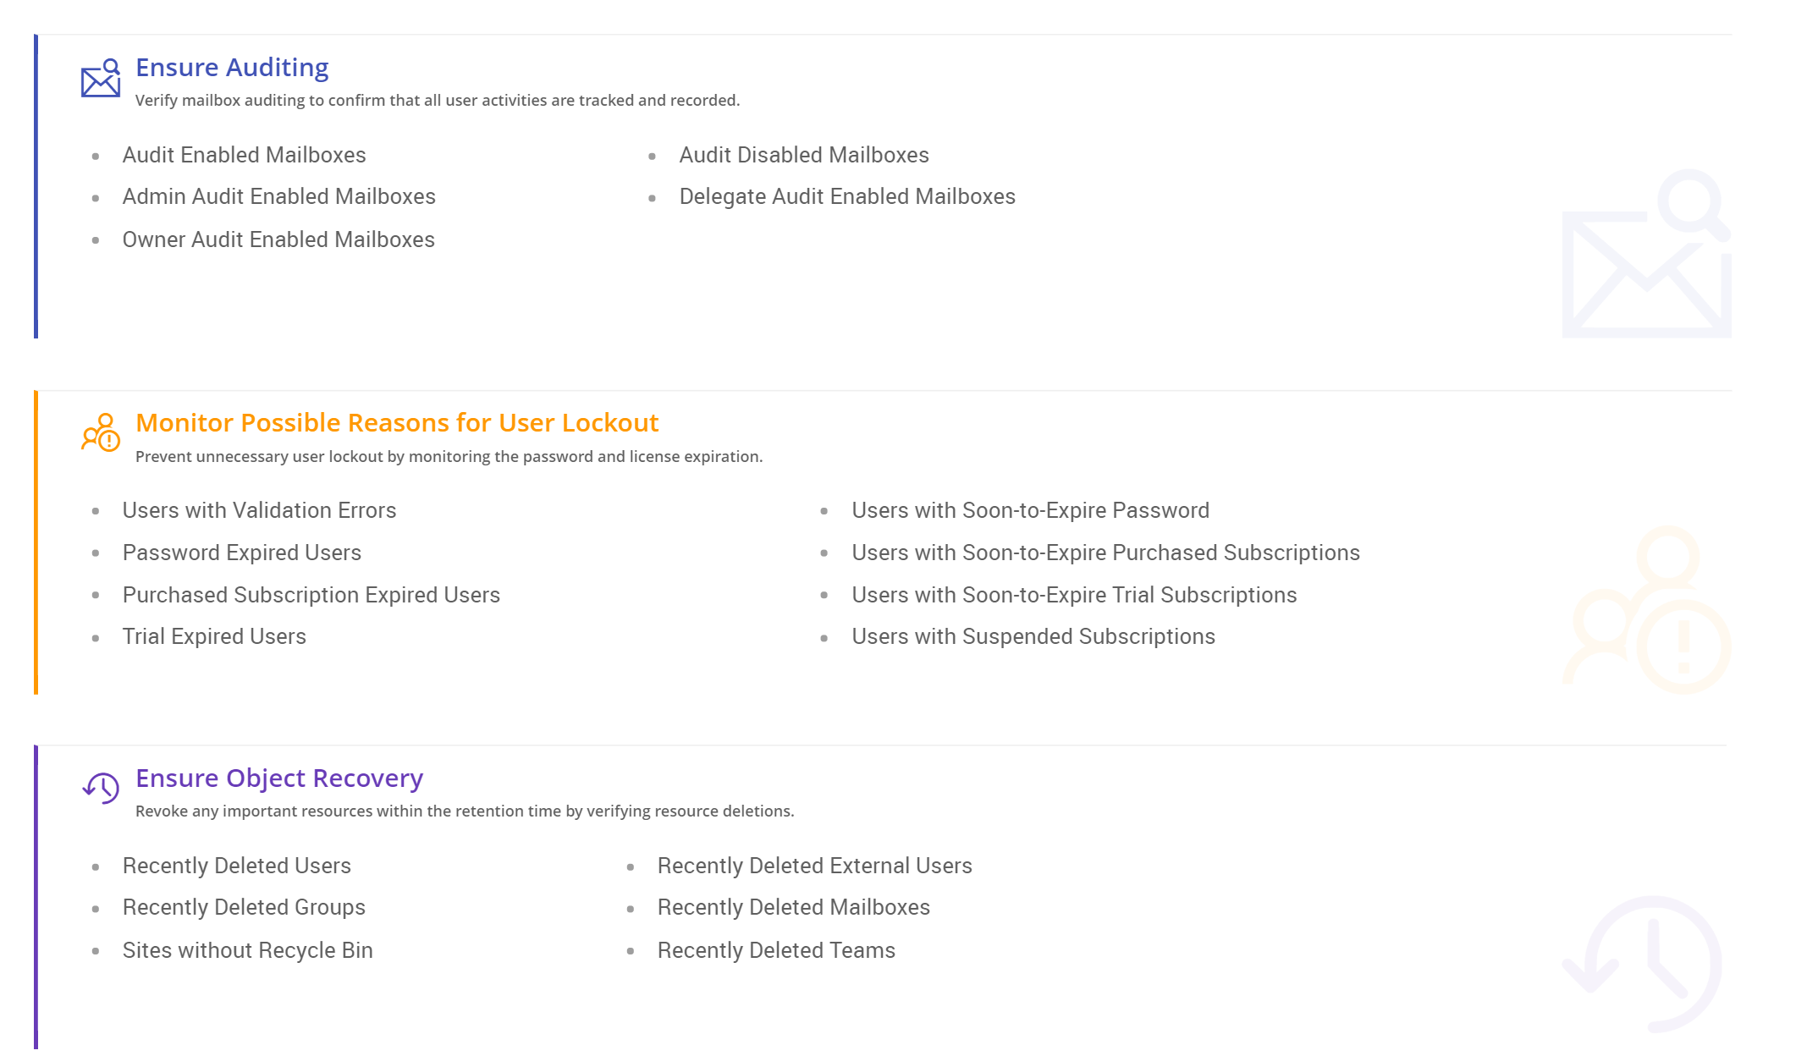Open Delegate Audit Enabled Mailboxes
Screen dimensions: 1818x1056
point(847,197)
